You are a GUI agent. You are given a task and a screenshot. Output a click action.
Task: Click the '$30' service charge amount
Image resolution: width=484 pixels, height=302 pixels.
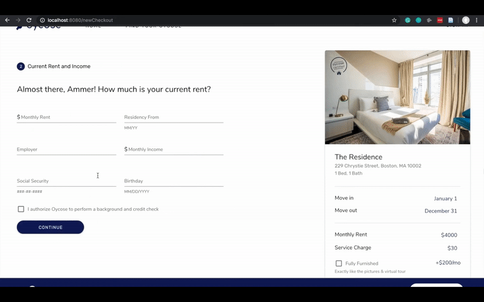452,248
